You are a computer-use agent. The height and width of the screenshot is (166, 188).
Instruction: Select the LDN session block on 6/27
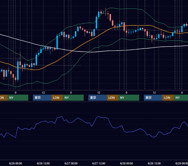coord(113,98)
